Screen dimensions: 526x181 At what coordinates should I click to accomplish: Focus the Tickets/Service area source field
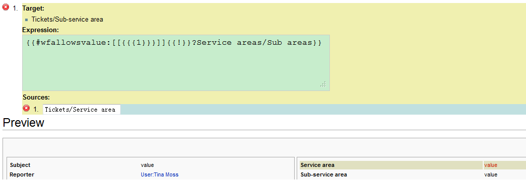click(x=81, y=110)
